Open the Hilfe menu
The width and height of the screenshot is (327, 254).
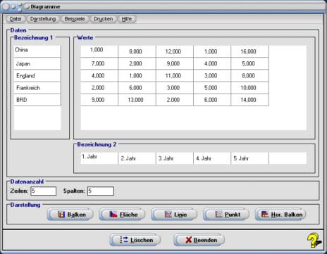click(x=127, y=19)
